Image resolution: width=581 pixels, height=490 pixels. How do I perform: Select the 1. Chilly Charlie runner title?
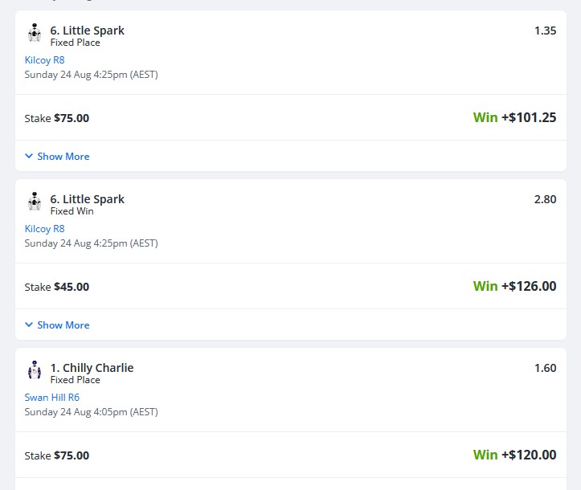pyautogui.click(x=92, y=367)
